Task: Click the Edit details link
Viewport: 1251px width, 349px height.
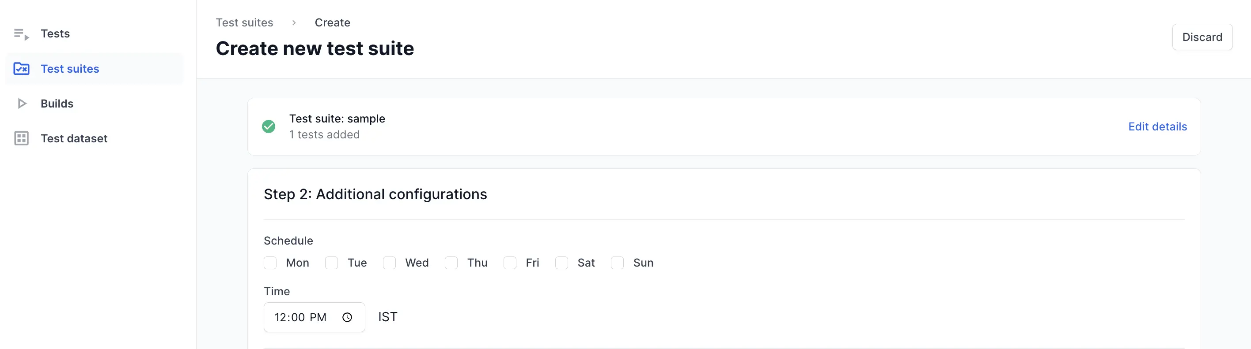Action: pos(1157,126)
